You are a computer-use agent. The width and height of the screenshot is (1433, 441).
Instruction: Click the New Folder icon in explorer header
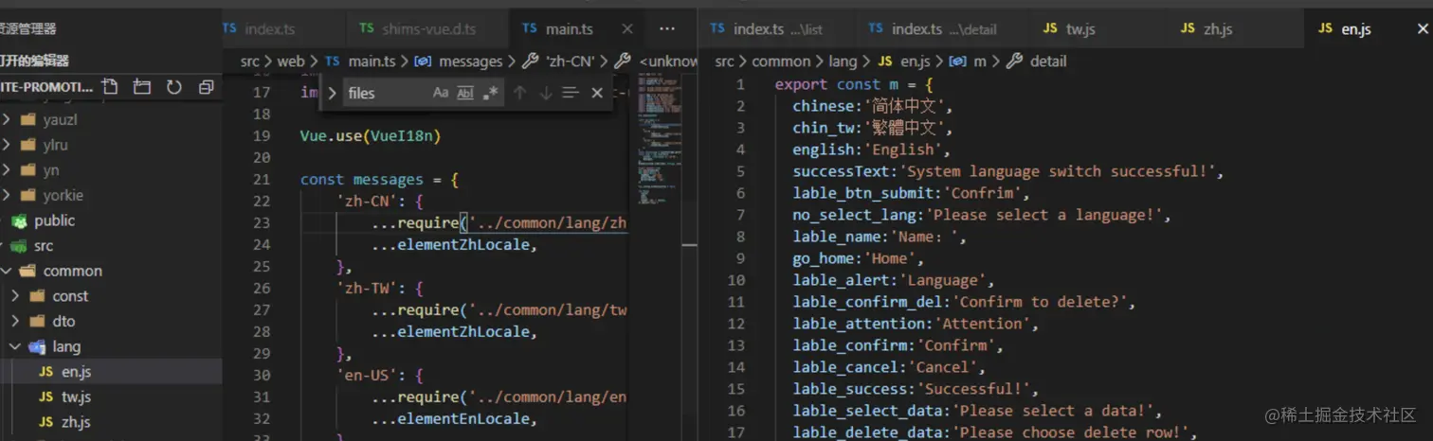(142, 87)
